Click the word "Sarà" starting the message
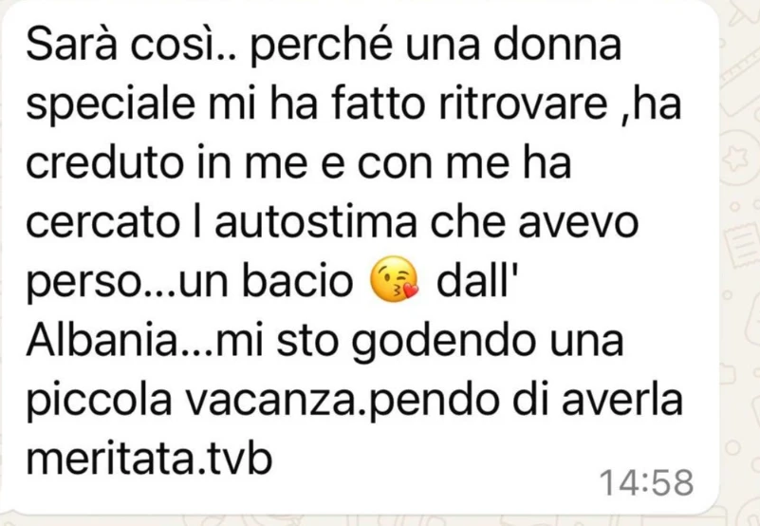Screen dimensions: 760x526 [x=72, y=45]
